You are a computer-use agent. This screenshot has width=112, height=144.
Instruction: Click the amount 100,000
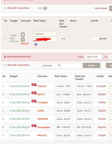pos(102,119)
